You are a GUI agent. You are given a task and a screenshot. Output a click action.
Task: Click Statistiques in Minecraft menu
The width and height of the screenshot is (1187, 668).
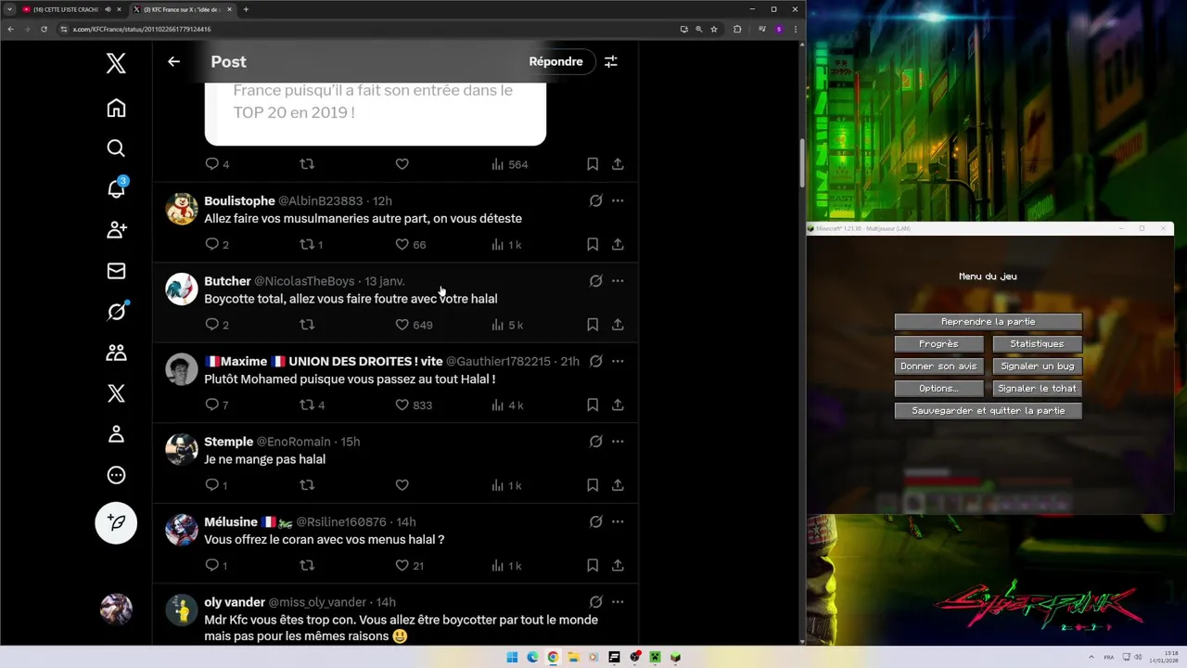tap(1037, 344)
